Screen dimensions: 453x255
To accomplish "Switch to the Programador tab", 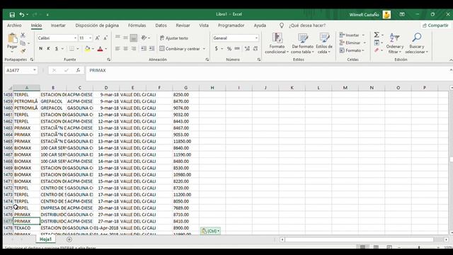I will (231, 25).
